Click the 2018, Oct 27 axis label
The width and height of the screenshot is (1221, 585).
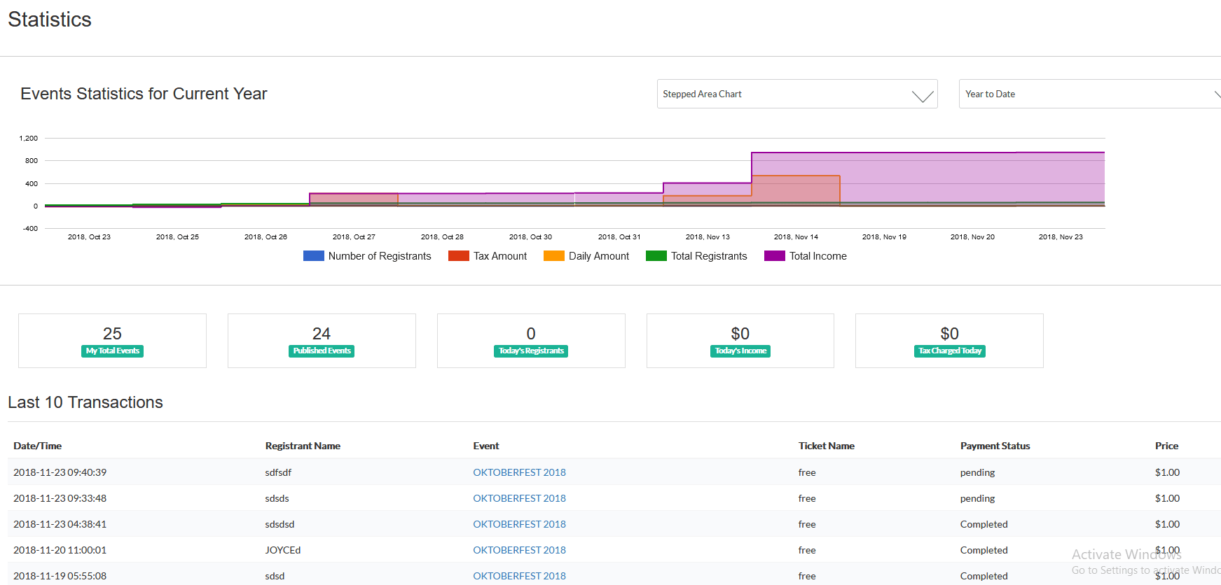[x=354, y=237]
